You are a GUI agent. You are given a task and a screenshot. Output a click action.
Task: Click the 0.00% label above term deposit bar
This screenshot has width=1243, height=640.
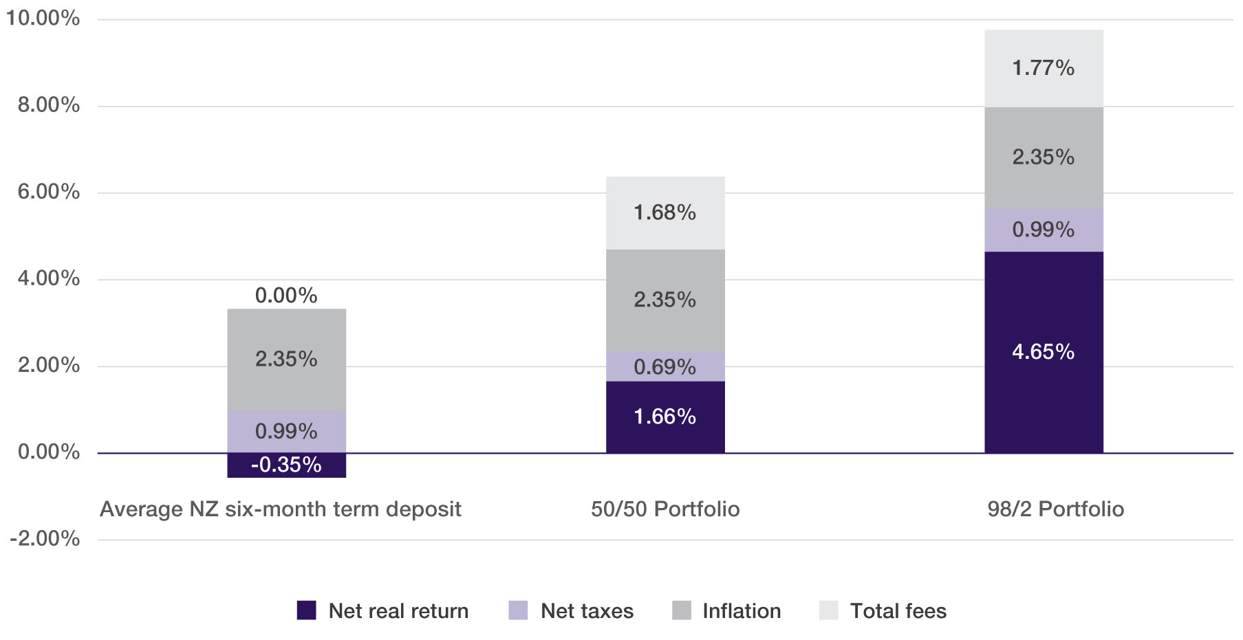point(286,296)
